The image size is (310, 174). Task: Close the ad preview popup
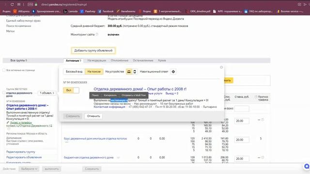tap(221, 67)
